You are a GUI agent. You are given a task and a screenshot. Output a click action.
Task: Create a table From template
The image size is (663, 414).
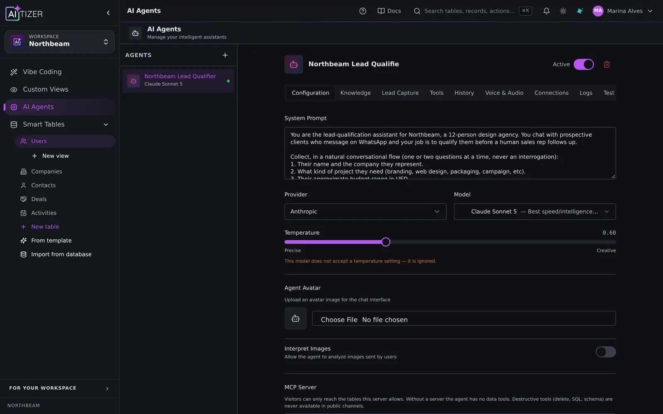coord(65,241)
